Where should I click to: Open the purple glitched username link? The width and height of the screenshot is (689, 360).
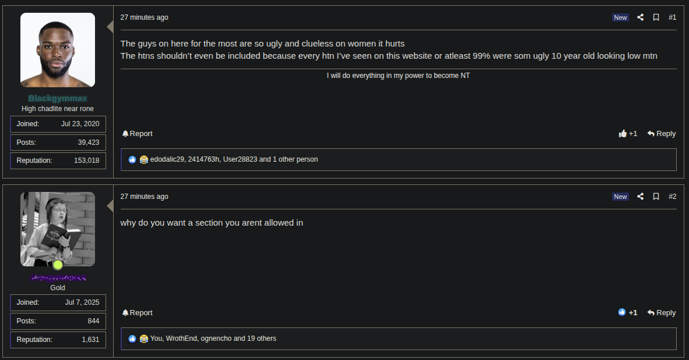[58, 278]
